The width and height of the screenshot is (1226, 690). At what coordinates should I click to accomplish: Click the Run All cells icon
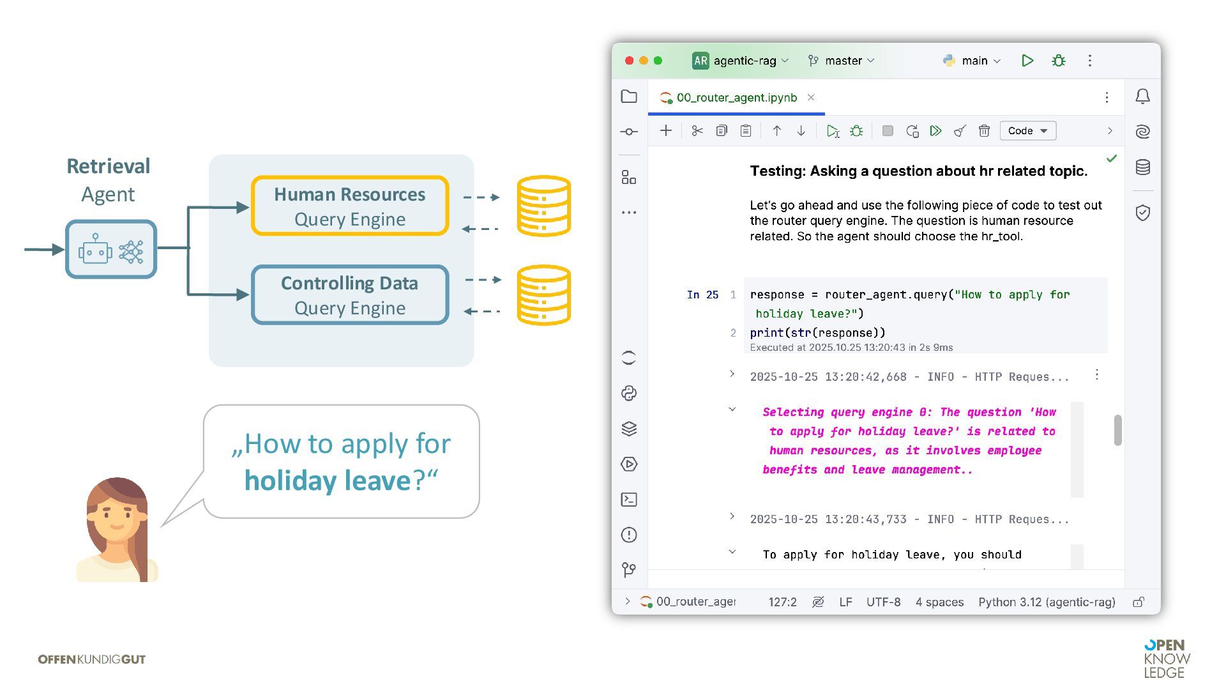tap(935, 131)
